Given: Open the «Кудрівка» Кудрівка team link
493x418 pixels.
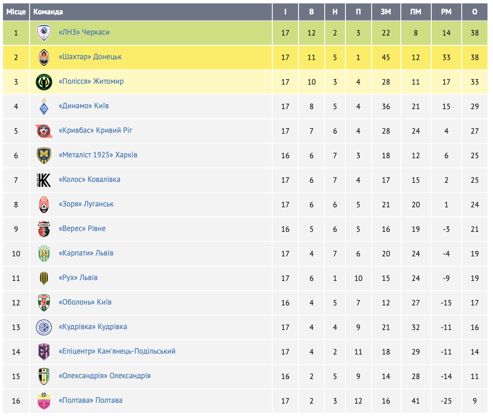Looking at the screenshot, I should tap(93, 327).
